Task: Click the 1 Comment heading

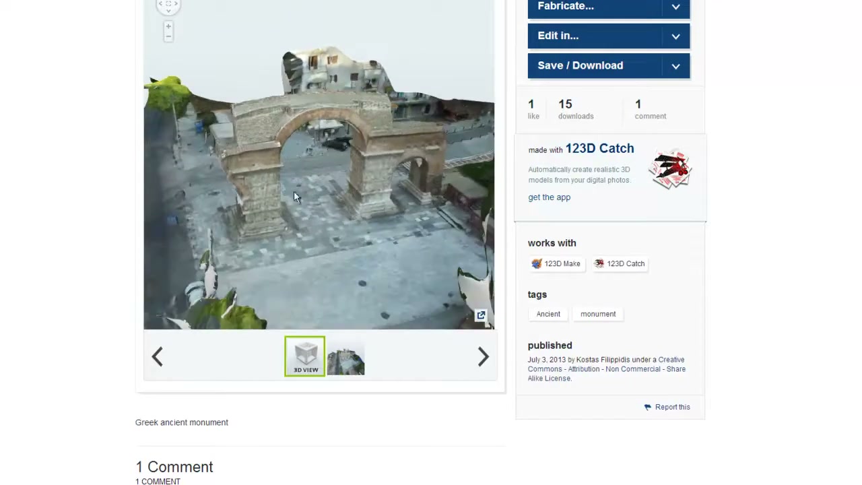Action: tap(174, 467)
